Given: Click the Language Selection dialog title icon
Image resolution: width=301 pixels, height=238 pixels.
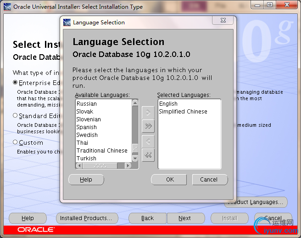Looking at the screenshot, I should (67, 23).
